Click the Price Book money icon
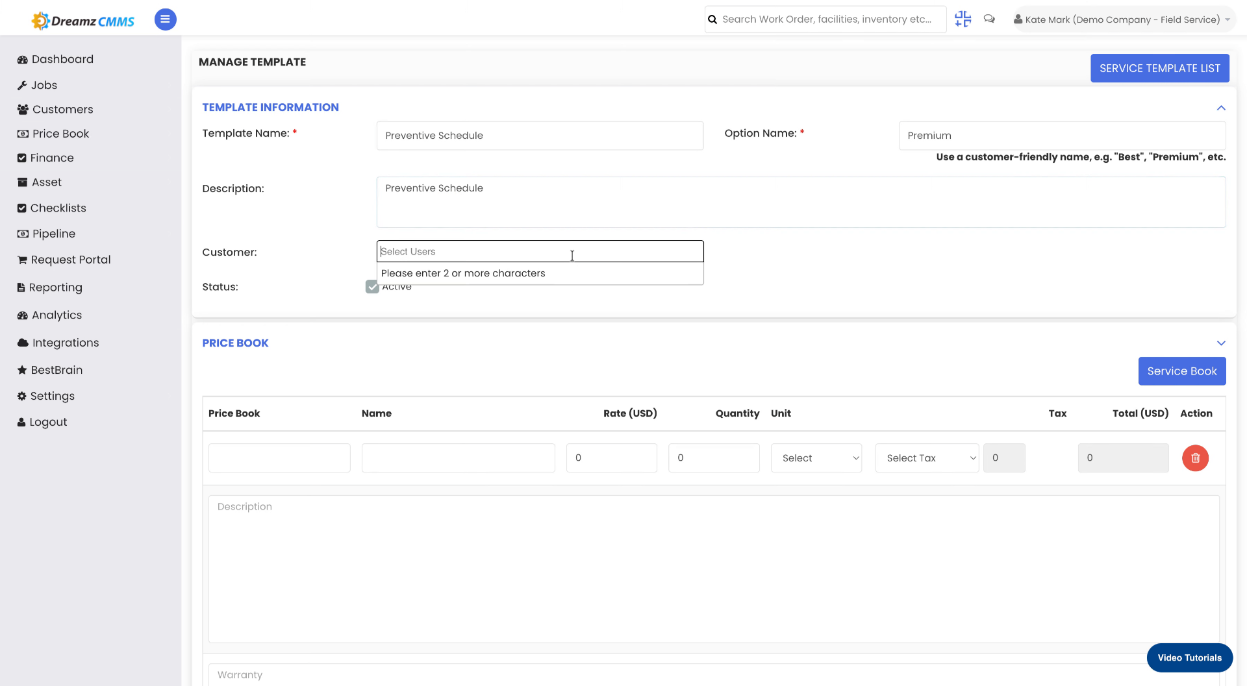 tap(23, 134)
